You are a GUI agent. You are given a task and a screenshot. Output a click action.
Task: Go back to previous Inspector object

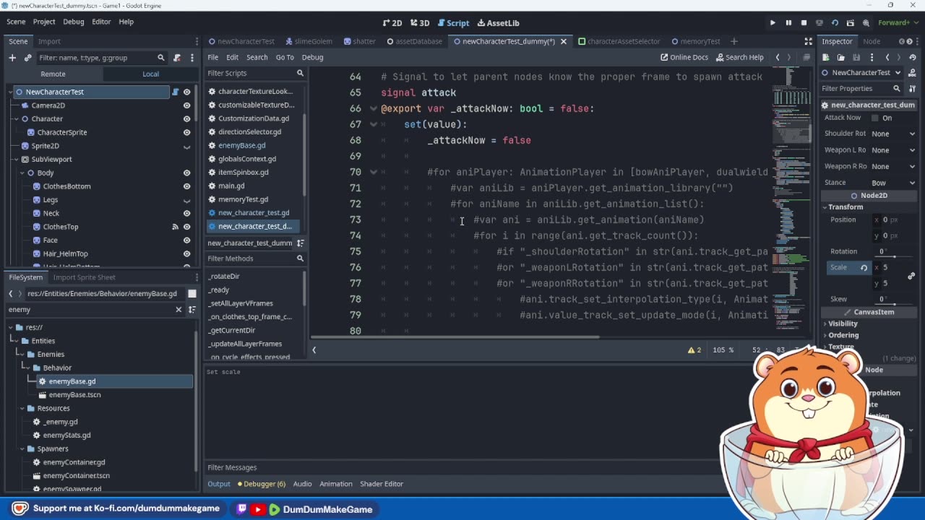point(888,57)
